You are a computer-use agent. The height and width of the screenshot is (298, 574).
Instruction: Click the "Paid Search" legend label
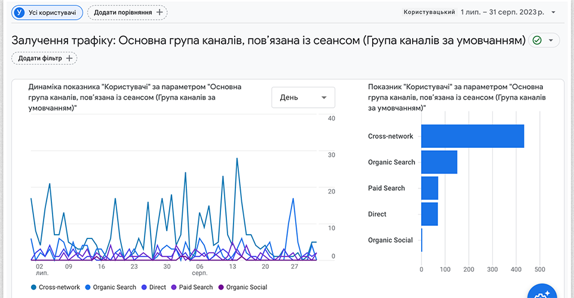pos(196,287)
